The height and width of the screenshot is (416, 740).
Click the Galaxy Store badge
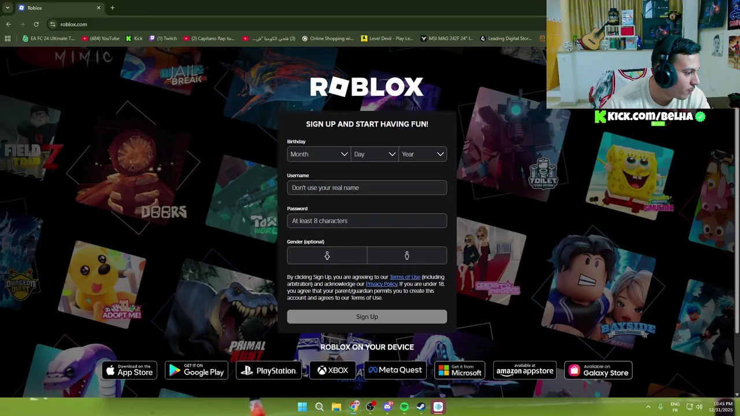pyautogui.click(x=598, y=370)
